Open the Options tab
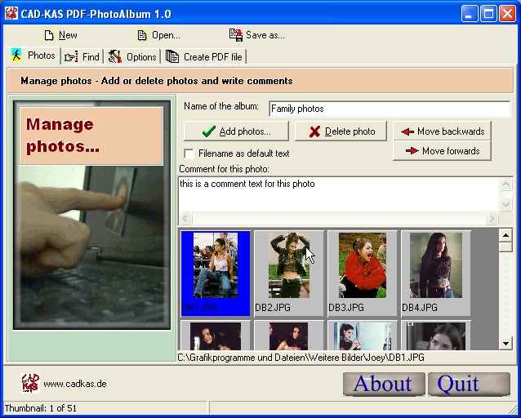The height and width of the screenshot is (418, 521). pyautogui.click(x=132, y=56)
